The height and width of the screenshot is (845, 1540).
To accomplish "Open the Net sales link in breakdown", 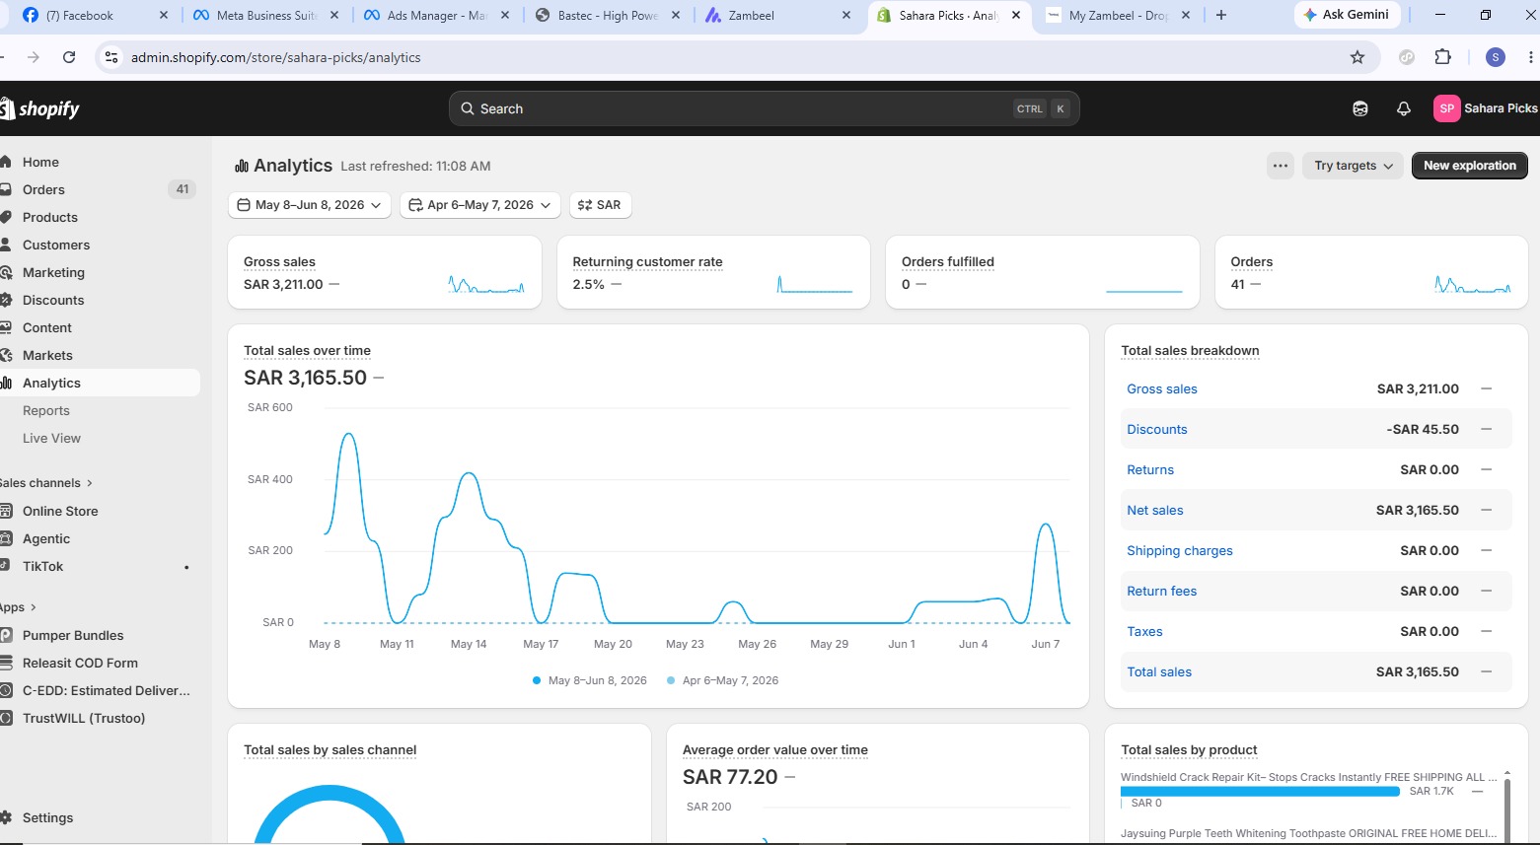I will [x=1154, y=510].
